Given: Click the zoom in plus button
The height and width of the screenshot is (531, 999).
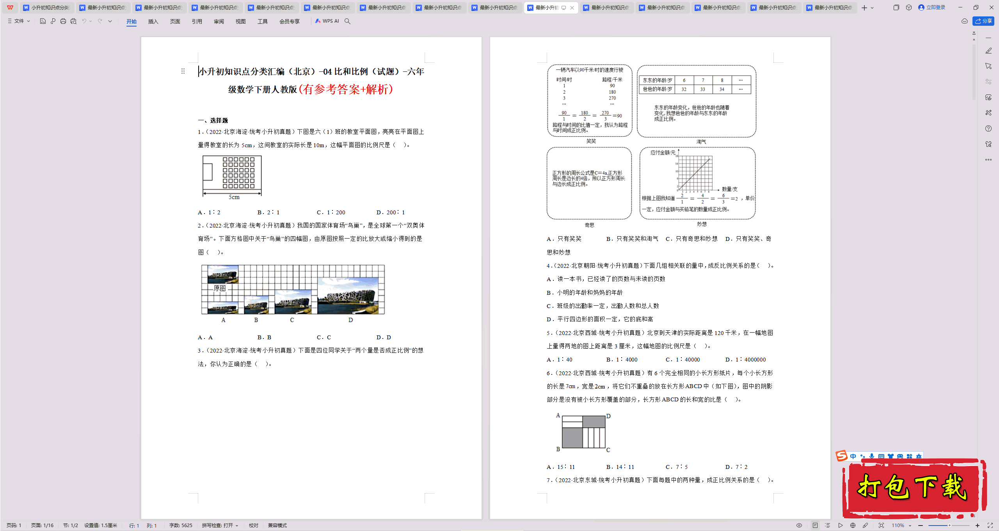Looking at the screenshot, I should pos(978,526).
